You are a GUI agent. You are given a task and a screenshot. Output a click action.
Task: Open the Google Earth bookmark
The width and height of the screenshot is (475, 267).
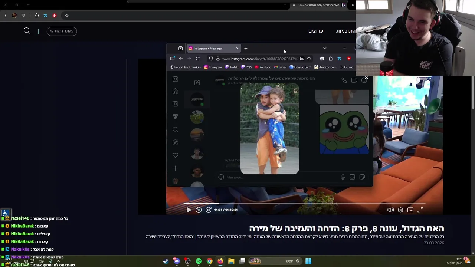point(300,67)
